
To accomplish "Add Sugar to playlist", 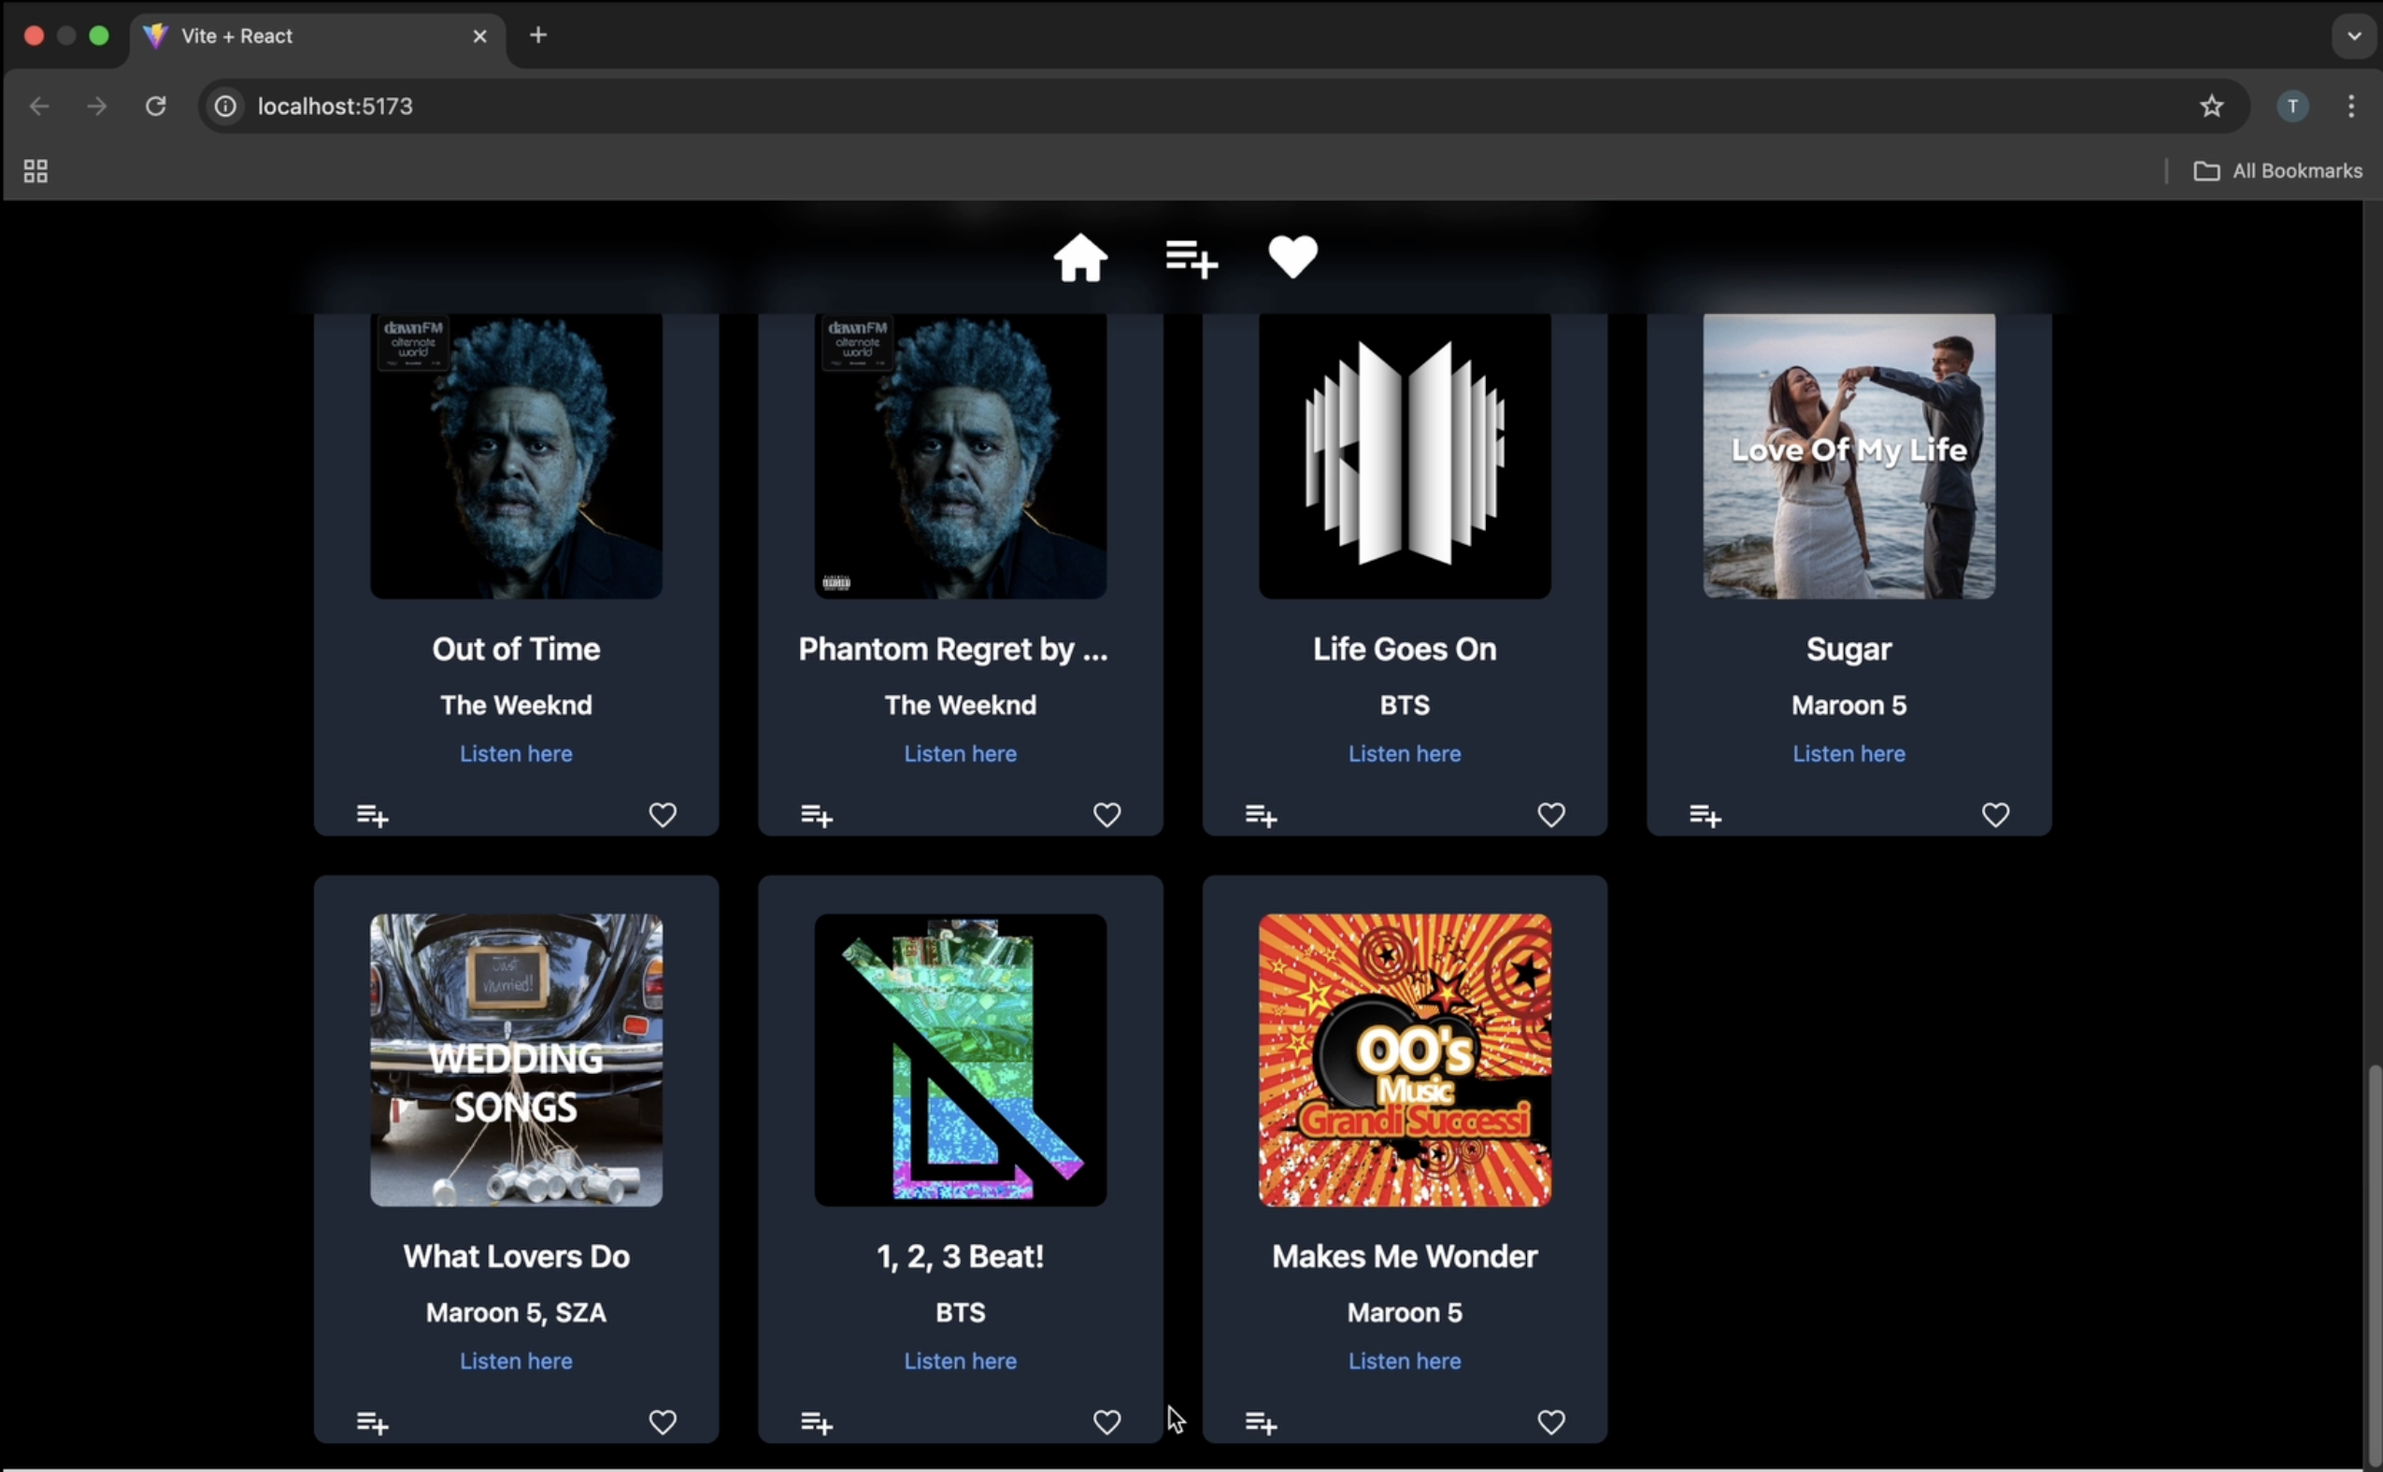I will tap(1705, 815).
